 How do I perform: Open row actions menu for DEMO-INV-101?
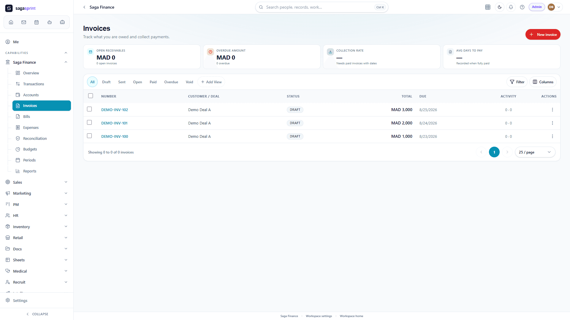point(552,123)
